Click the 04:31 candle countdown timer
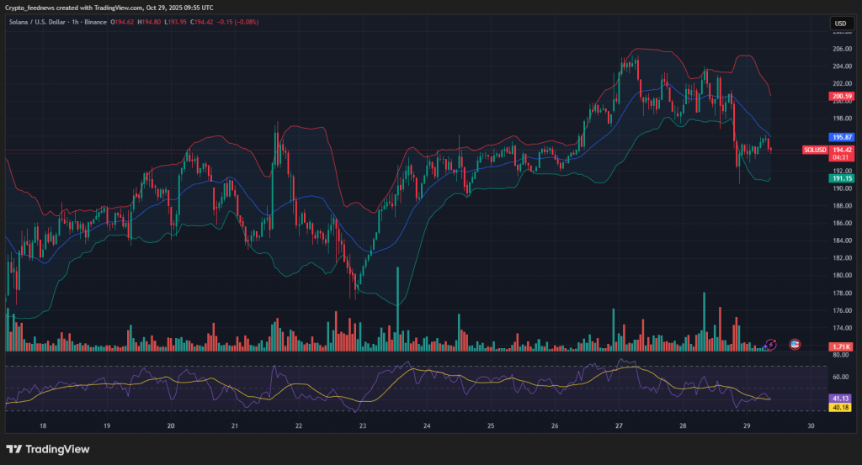Viewport: 862px width, 465px height. [842, 157]
